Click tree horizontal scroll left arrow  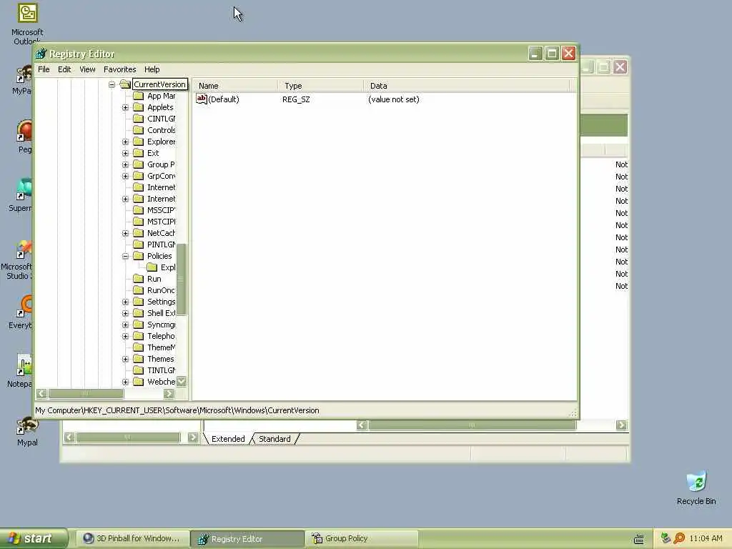coord(41,394)
